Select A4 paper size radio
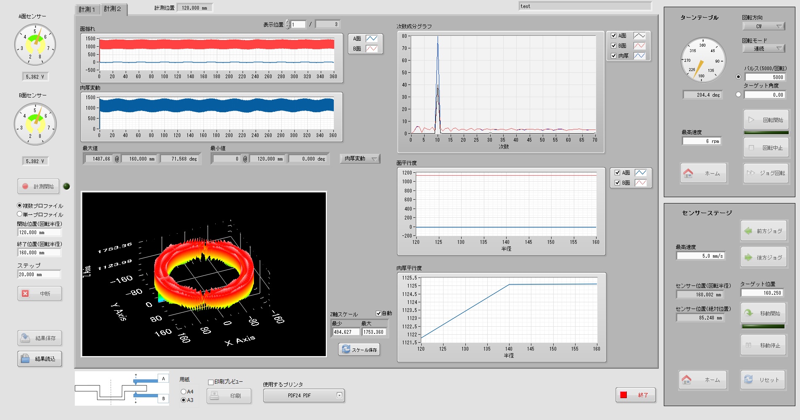Image resolution: width=800 pixels, height=420 pixels. pyautogui.click(x=183, y=391)
